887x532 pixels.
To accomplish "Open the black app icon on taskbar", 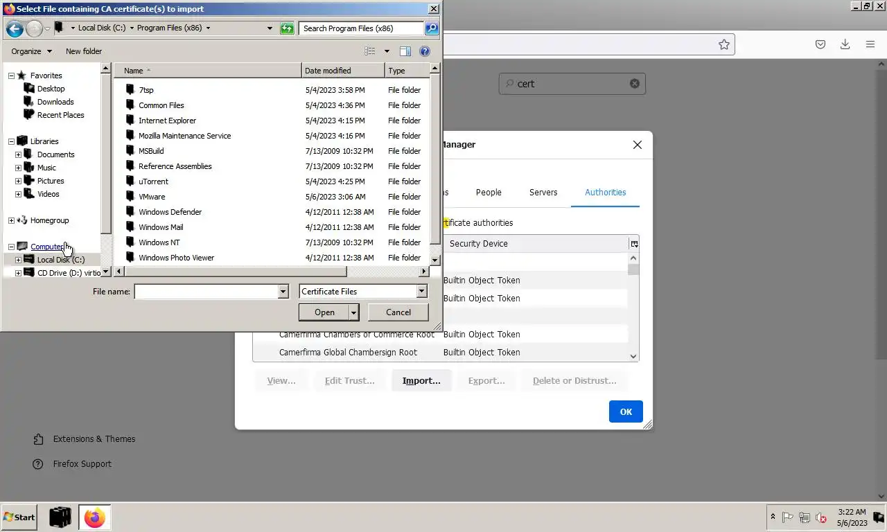I will (x=60, y=517).
